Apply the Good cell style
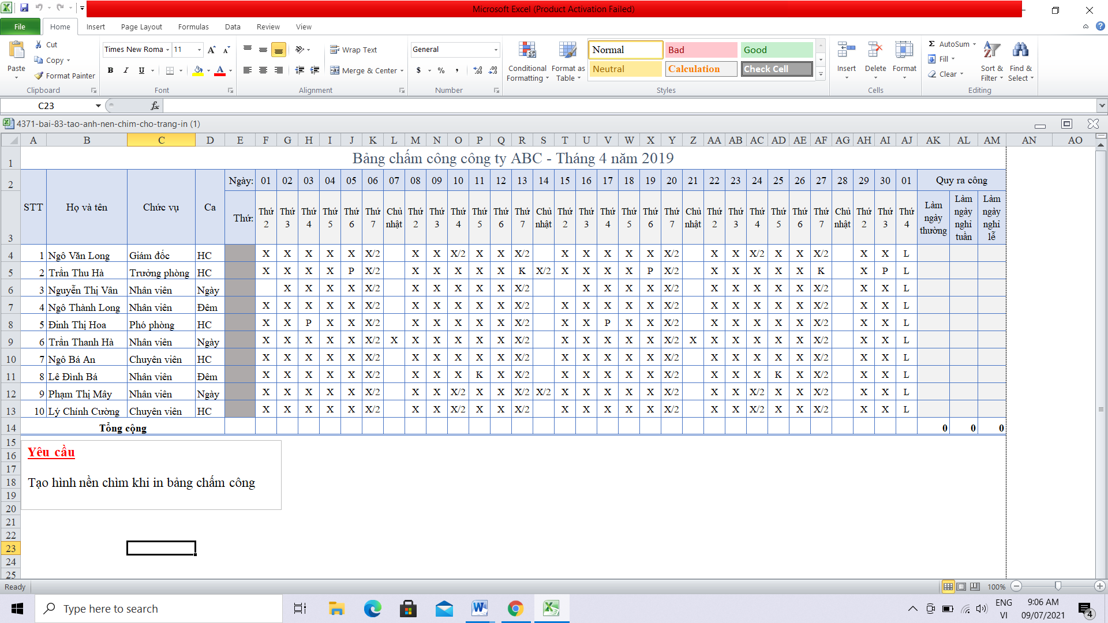1108x623 pixels. coord(776,50)
